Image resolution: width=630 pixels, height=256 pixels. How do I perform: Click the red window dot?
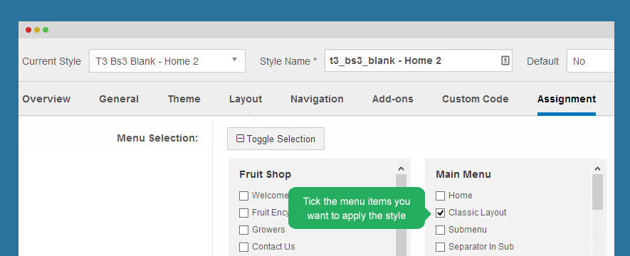click(x=28, y=30)
